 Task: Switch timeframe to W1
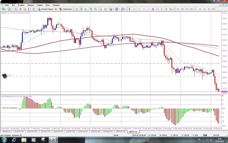pos(209,9)
